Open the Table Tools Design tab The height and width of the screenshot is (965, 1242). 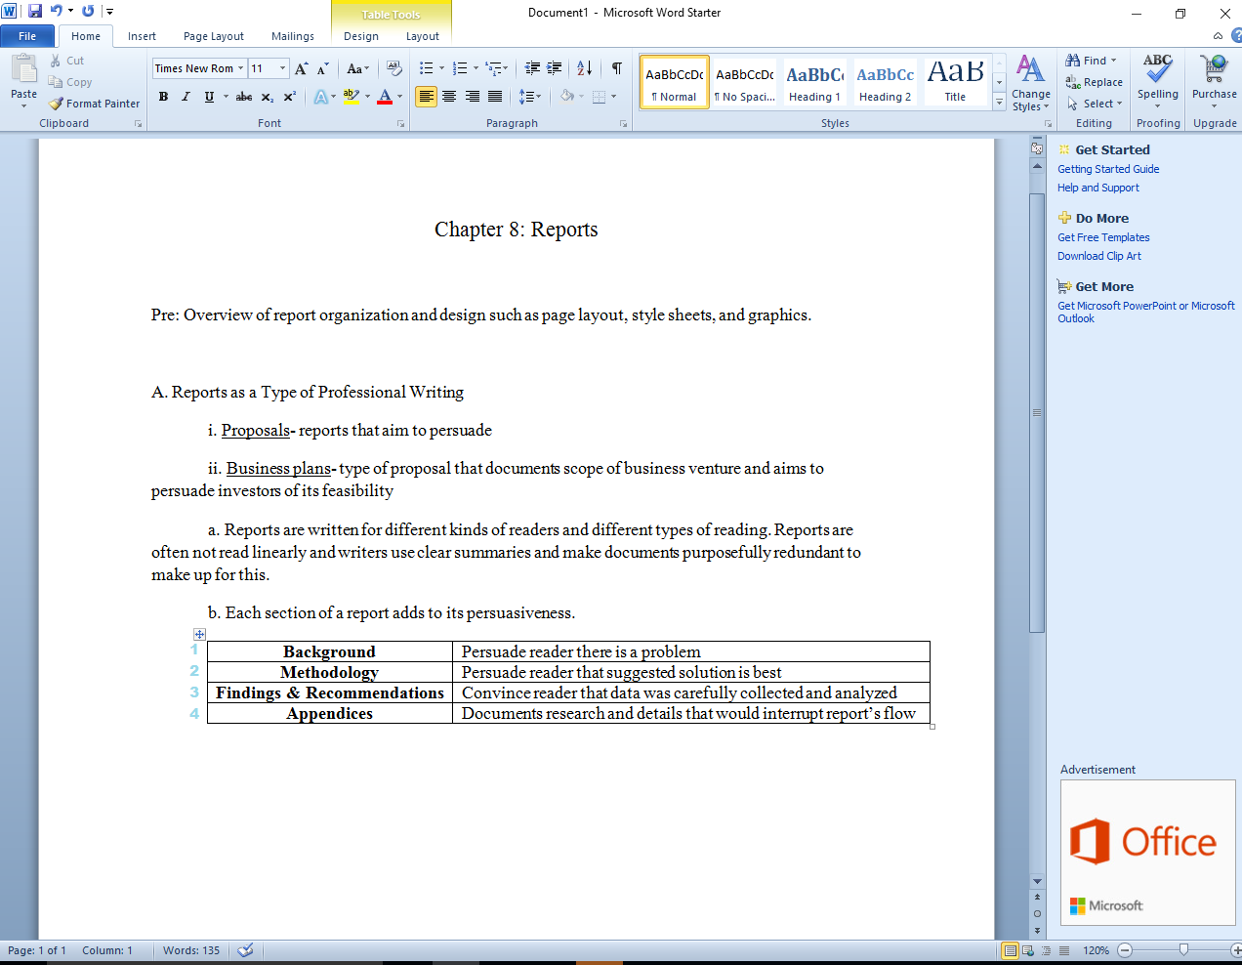[x=360, y=35]
